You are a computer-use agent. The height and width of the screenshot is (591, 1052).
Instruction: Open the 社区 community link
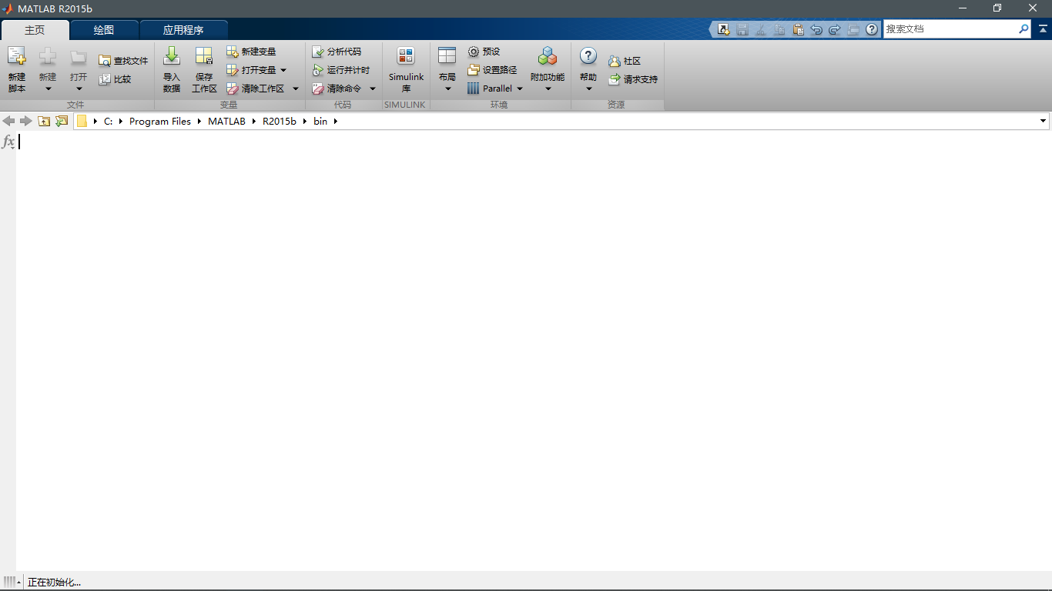pos(625,61)
